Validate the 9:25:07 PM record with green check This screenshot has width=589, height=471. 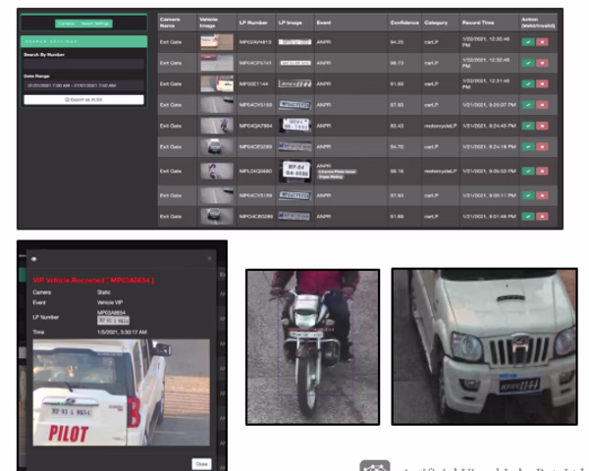pos(528,105)
